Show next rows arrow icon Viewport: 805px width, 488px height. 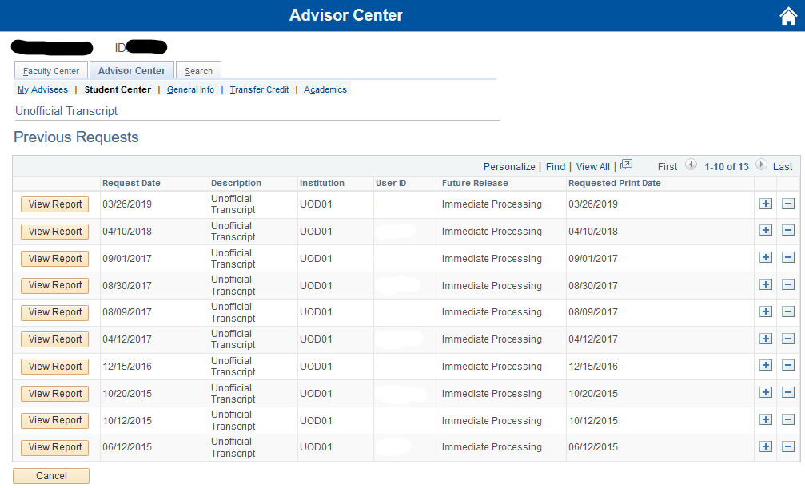[x=761, y=165]
